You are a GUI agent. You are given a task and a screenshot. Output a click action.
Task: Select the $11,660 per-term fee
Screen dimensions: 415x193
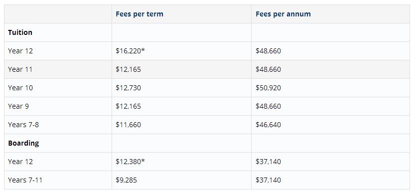128,125
